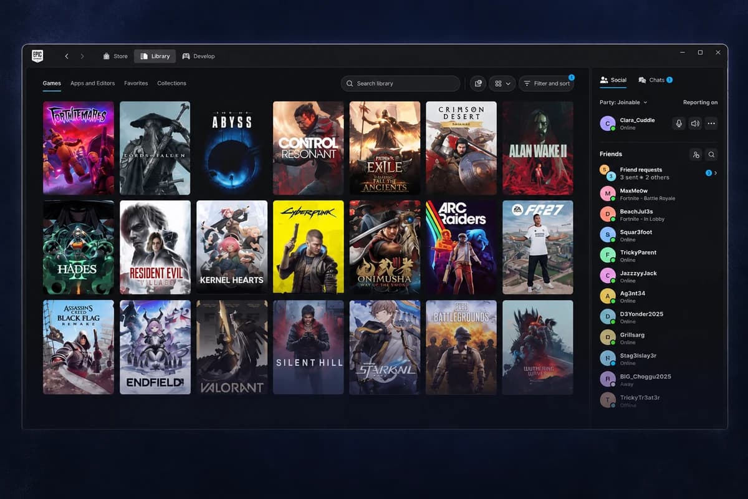Open the Develop tab
The width and height of the screenshot is (748, 499).
pos(198,56)
